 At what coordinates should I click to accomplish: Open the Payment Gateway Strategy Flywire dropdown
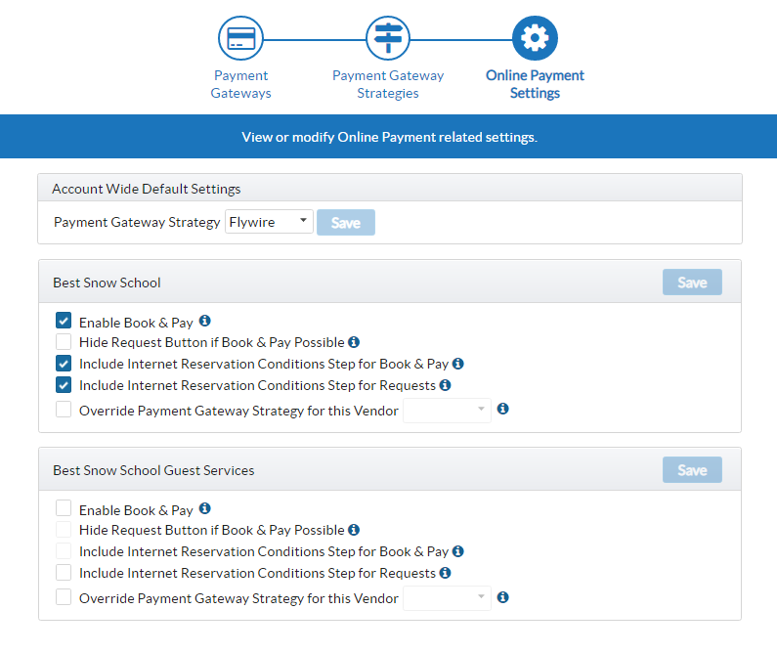[269, 222]
